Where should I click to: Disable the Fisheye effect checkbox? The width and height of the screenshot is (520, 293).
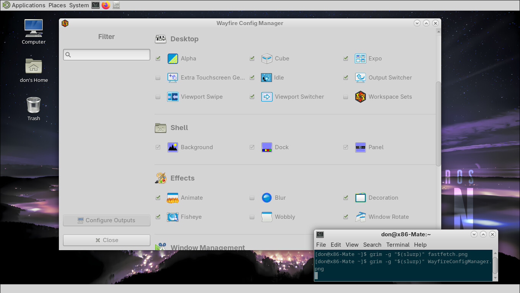158,217
